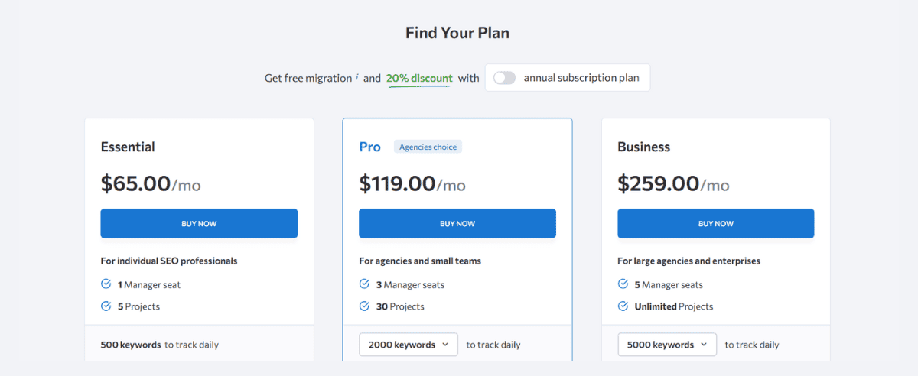
Task: Click the $119.00/mo price
Action: tap(412, 183)
